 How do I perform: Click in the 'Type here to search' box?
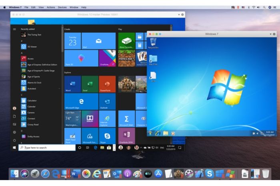click(x=47, y=148)
